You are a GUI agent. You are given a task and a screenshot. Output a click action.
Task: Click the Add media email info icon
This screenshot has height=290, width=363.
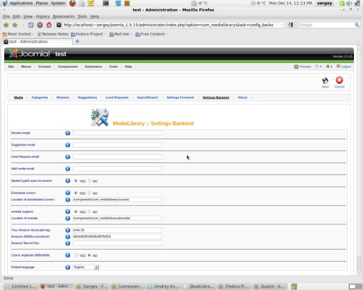tap(68, 169)
